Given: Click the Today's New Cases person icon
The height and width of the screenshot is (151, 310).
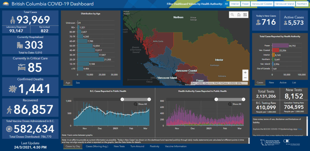Looking at the screenshot, I should click(258, 22).
